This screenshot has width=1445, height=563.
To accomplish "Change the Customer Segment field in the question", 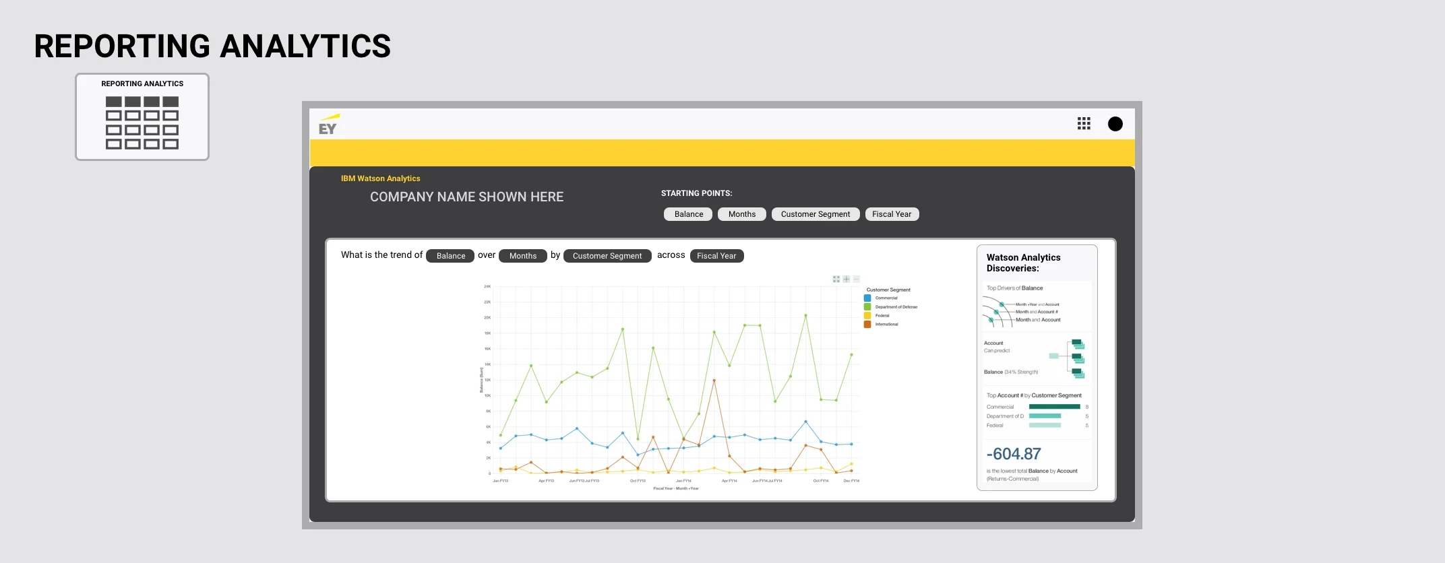I will (x=607, y=256).
